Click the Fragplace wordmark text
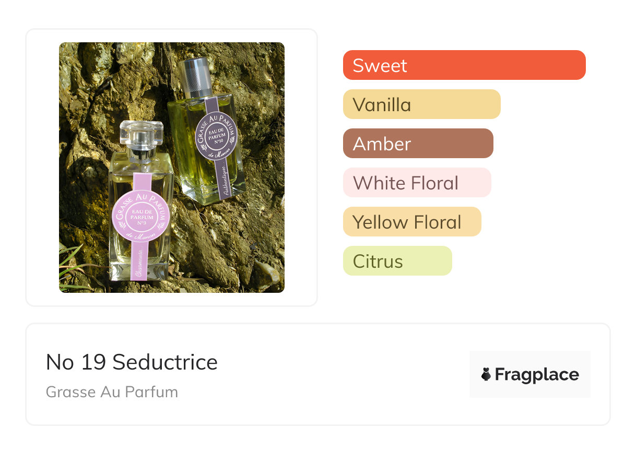The width and height of the screenshot is (636, 451). pyautogui.click(x=537, y=375)
